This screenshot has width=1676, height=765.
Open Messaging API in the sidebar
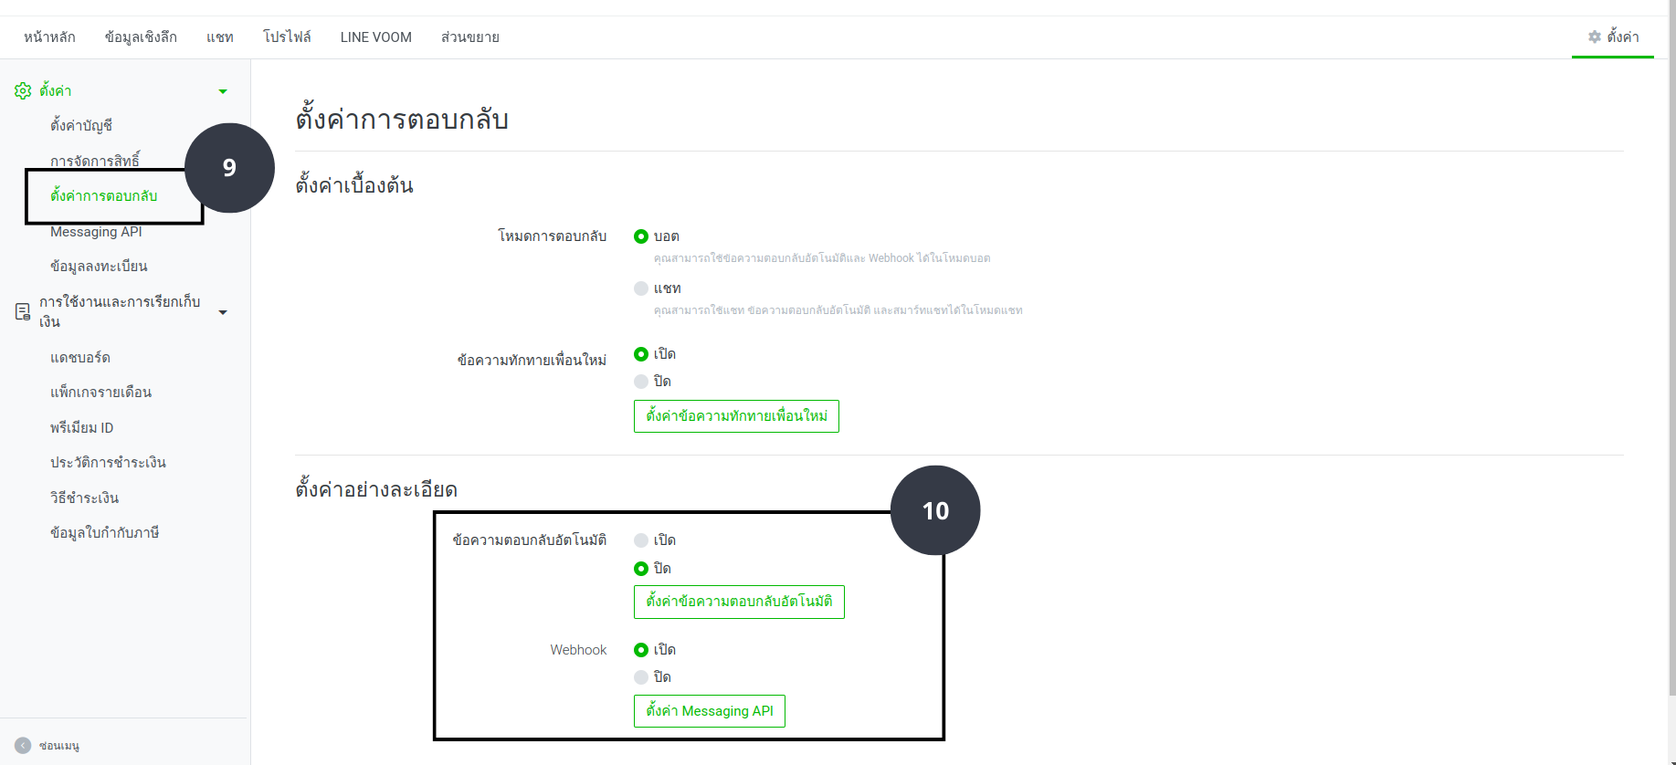click(x=96, y=232)
